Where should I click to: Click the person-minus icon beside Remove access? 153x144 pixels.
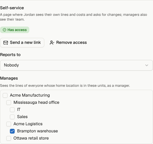52,43
